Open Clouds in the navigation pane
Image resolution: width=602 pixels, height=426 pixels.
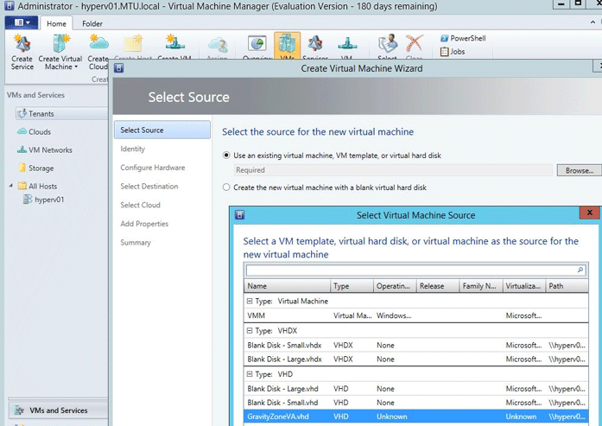point(39,132)
